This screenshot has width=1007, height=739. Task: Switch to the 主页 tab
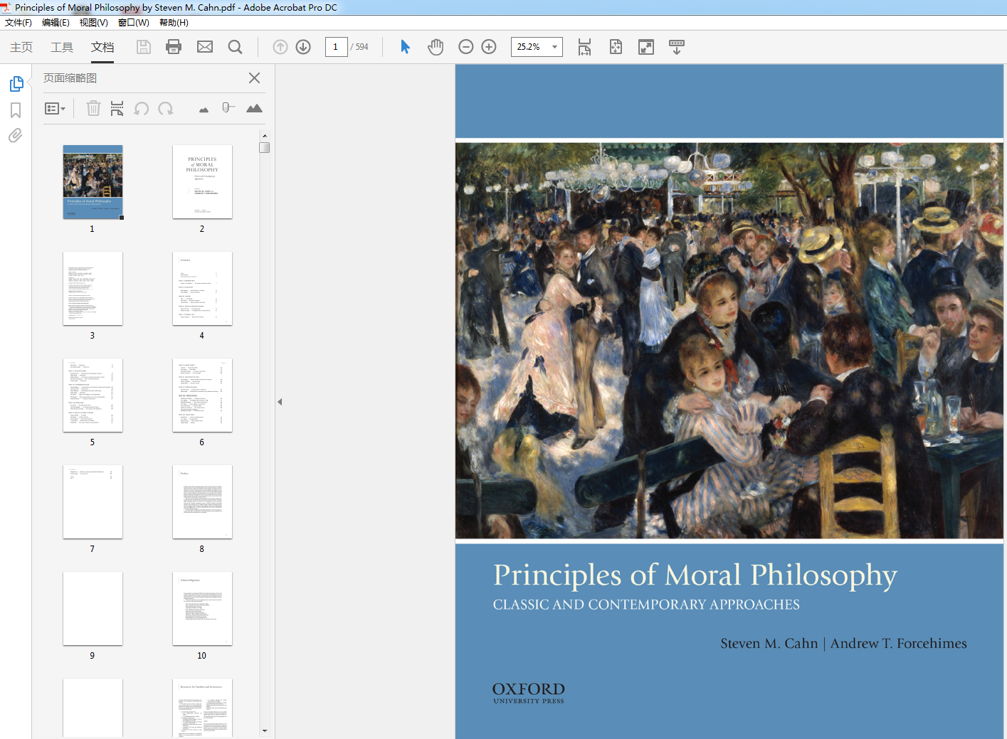(21, 47)
